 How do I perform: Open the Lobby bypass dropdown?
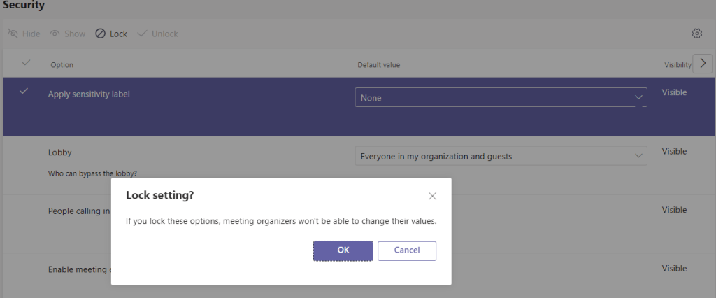tap(501, 157)
